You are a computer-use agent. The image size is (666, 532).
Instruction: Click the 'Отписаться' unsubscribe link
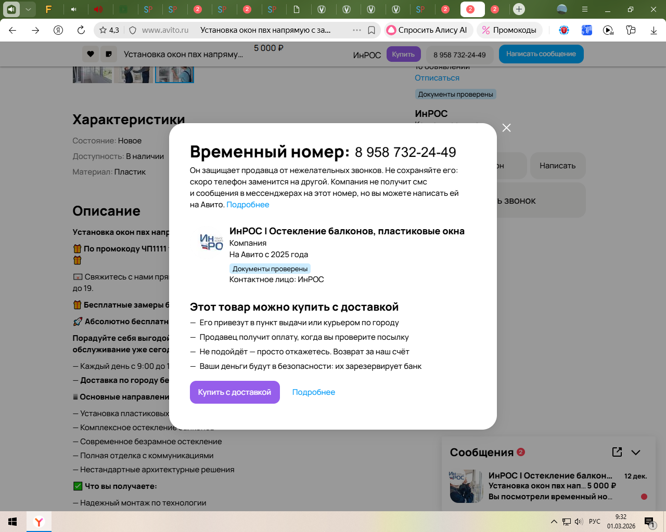point(437,78)
